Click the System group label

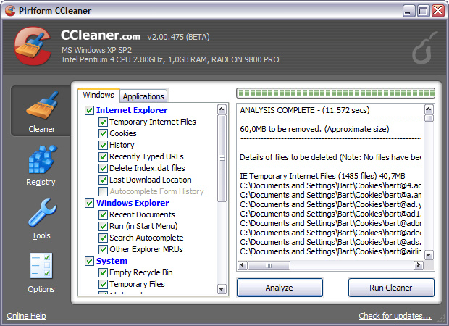[112, 261]
